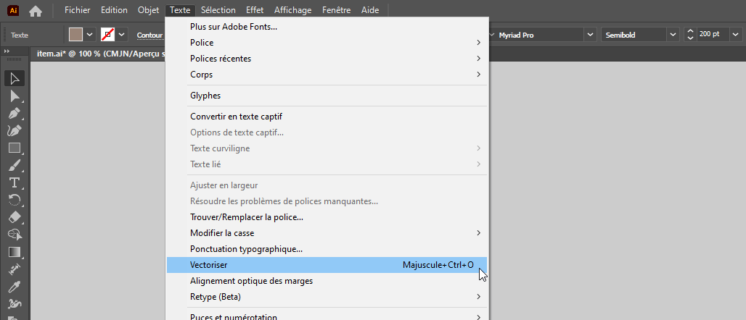746x320 pixels.
Task: Open the Fichier menu
Action: (78, 10)
